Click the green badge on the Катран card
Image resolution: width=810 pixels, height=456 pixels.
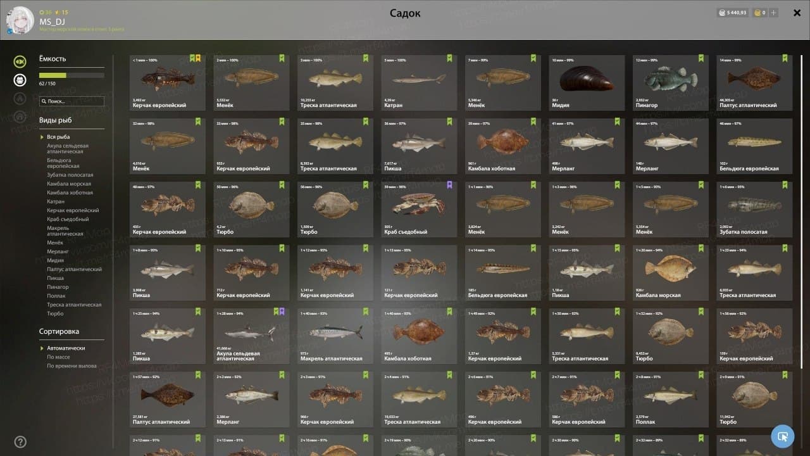pyautogui.click(x=449, y=58)
